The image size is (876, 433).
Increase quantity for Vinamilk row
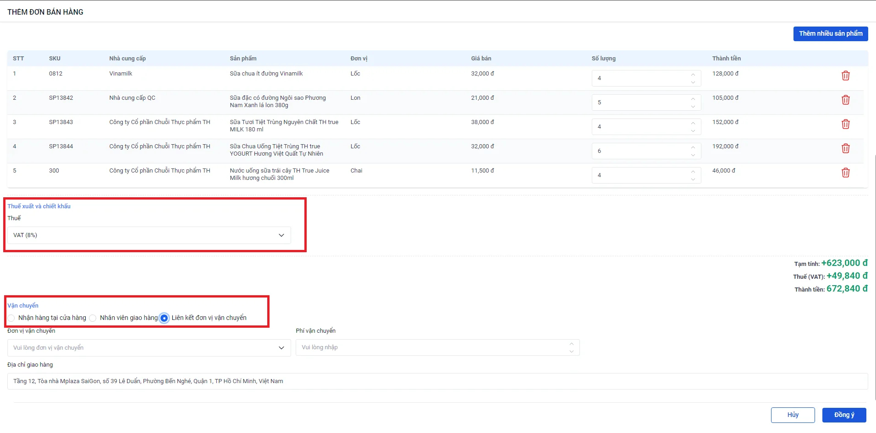point(693,75)
